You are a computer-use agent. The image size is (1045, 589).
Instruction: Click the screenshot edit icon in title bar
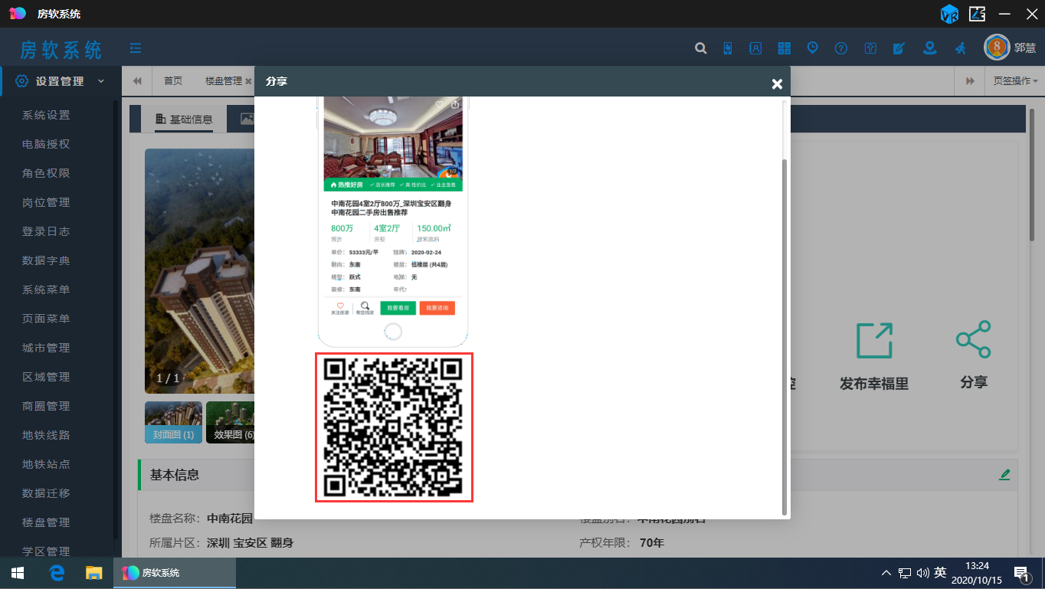977,13
